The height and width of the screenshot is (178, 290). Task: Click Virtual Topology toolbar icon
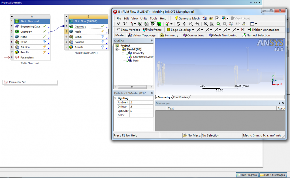point(142,35)
